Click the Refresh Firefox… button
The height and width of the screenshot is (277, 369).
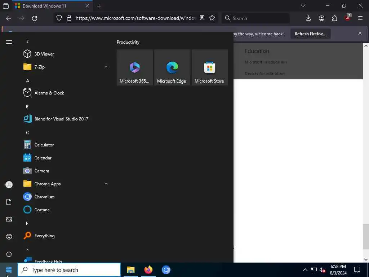pos(310,34)
